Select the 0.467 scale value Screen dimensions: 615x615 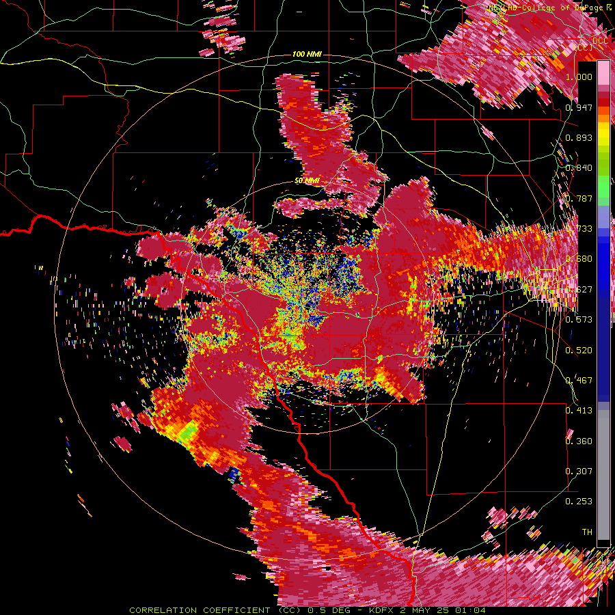coord(579,380)
